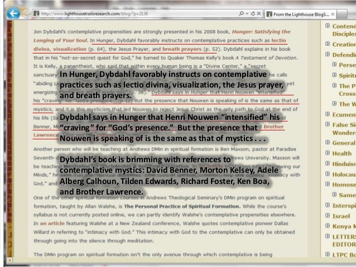
Task: Open the Israel sidebar category
Action: (341, 216)
